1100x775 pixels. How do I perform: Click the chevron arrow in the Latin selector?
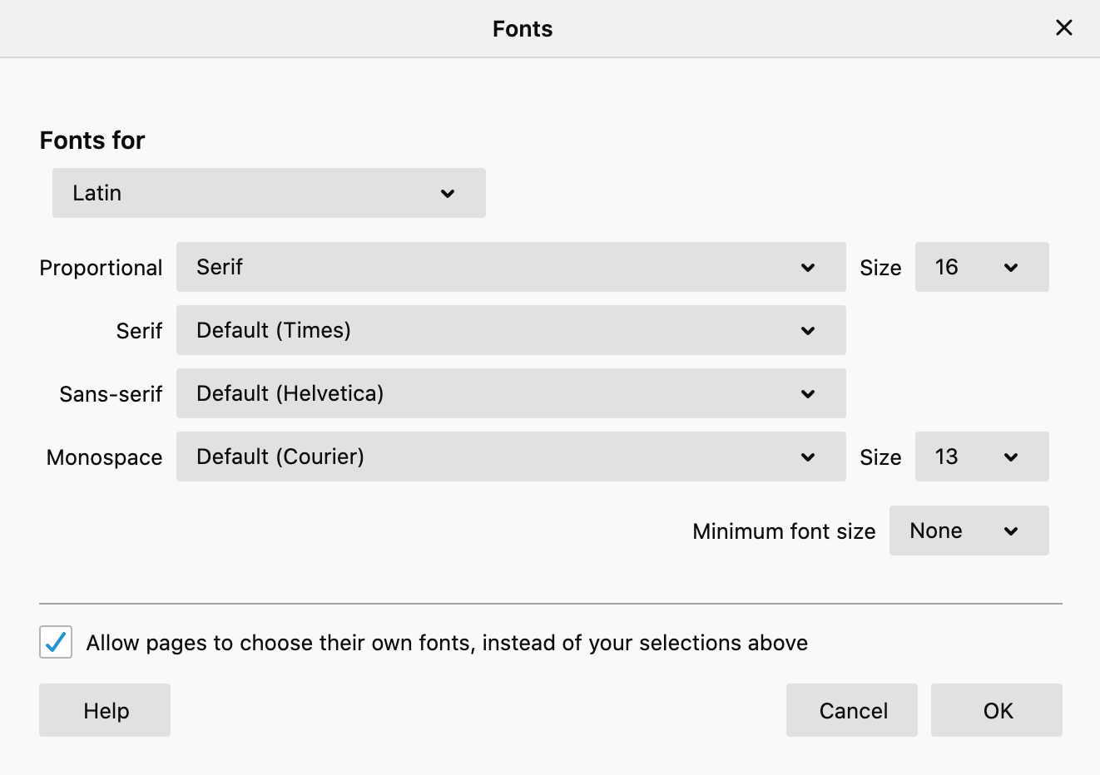pos(448,194)
